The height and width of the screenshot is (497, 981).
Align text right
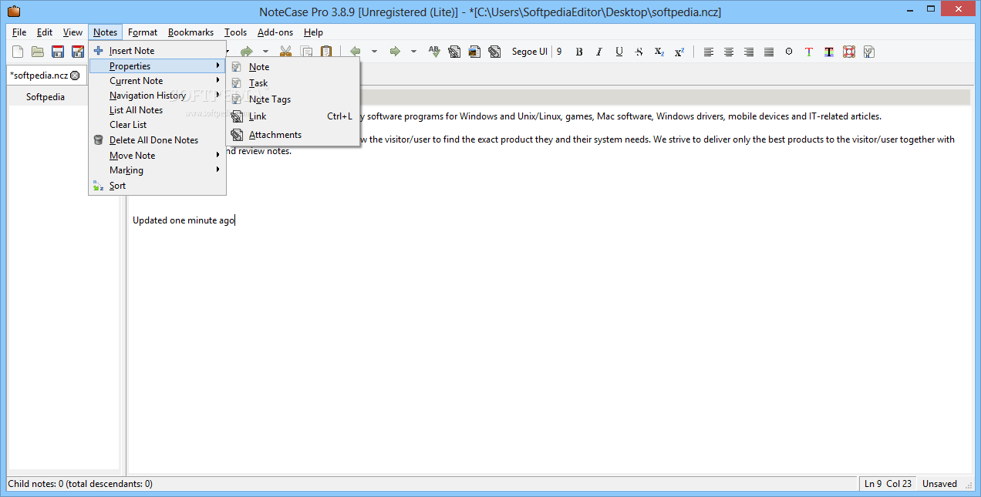click(x=749, y=52)
